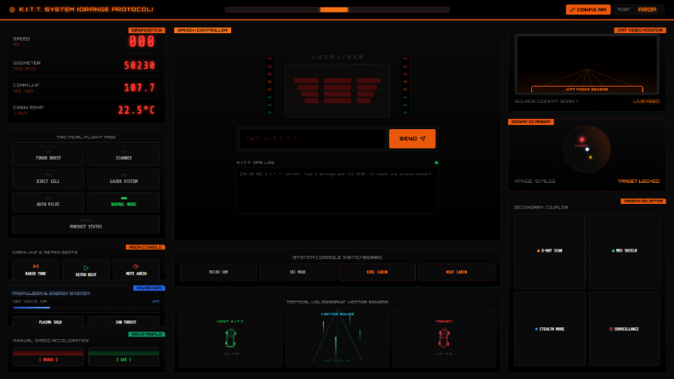Click the Vector Route display panel
The image size is (674, 379).
click(337, 337)
